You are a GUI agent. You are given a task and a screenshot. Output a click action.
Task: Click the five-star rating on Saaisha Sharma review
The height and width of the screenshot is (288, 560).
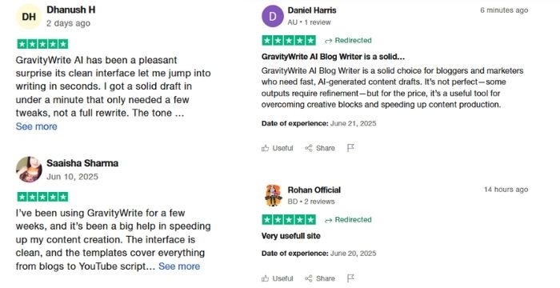pyautogui.click(x=42, y=197)
